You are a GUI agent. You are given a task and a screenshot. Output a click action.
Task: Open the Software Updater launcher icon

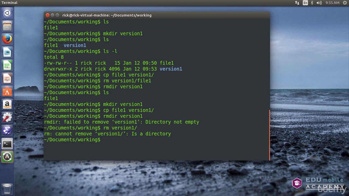(x=7, y=157)
